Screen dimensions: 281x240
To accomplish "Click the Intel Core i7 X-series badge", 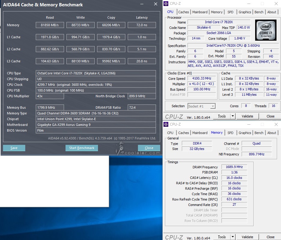I will coord(266,30).
